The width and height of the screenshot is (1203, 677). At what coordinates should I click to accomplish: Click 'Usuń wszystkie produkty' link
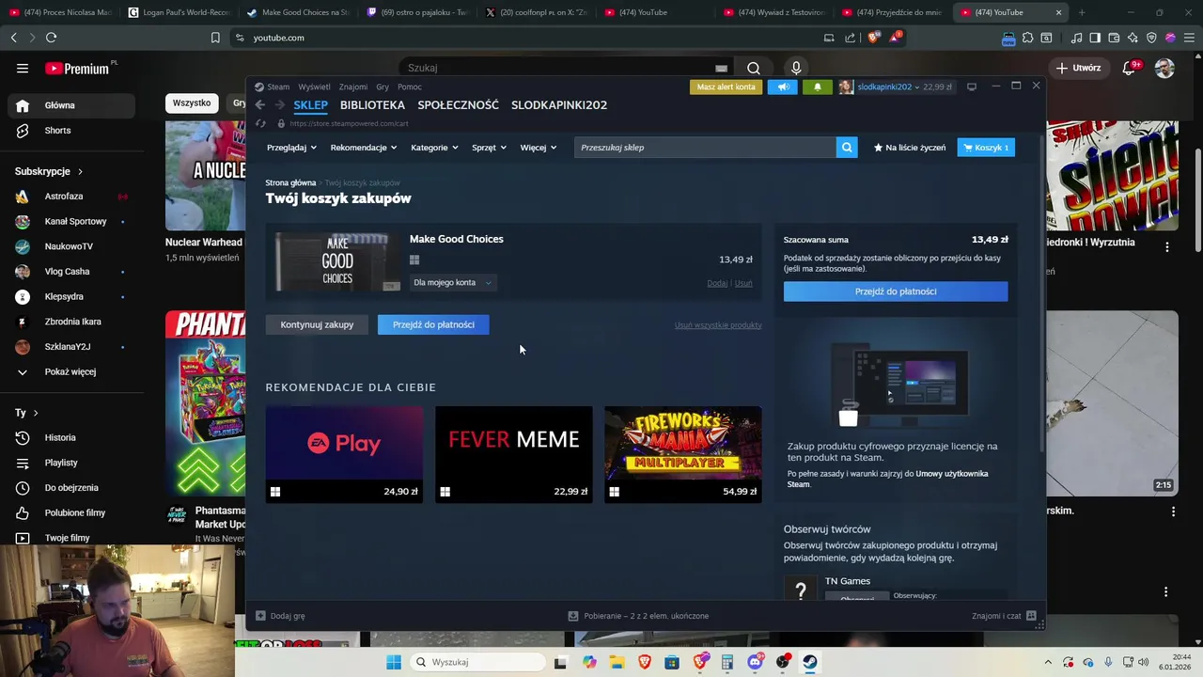coord(718,325)
